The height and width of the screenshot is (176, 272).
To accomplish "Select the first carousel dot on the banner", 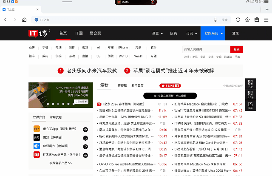I will pyautogui.click(x=48, y=104).
